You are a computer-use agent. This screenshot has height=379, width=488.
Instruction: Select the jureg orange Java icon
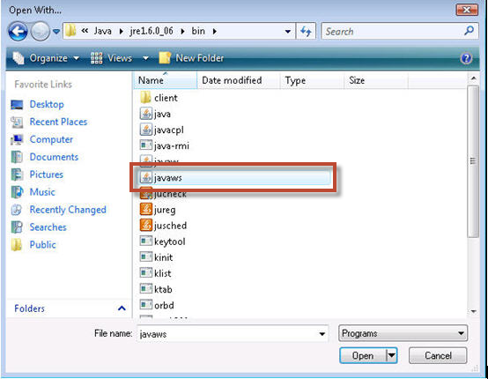click(146, 209)
